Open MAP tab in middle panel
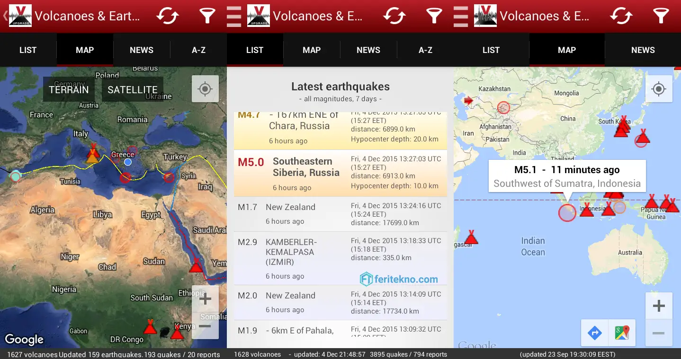 click(312, 50)
